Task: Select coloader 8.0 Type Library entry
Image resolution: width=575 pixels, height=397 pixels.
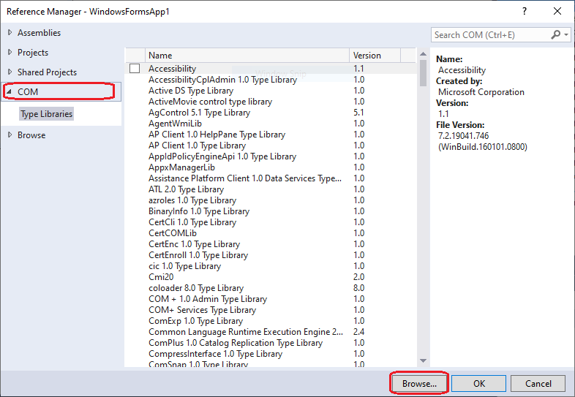Action: click(196, 288)
